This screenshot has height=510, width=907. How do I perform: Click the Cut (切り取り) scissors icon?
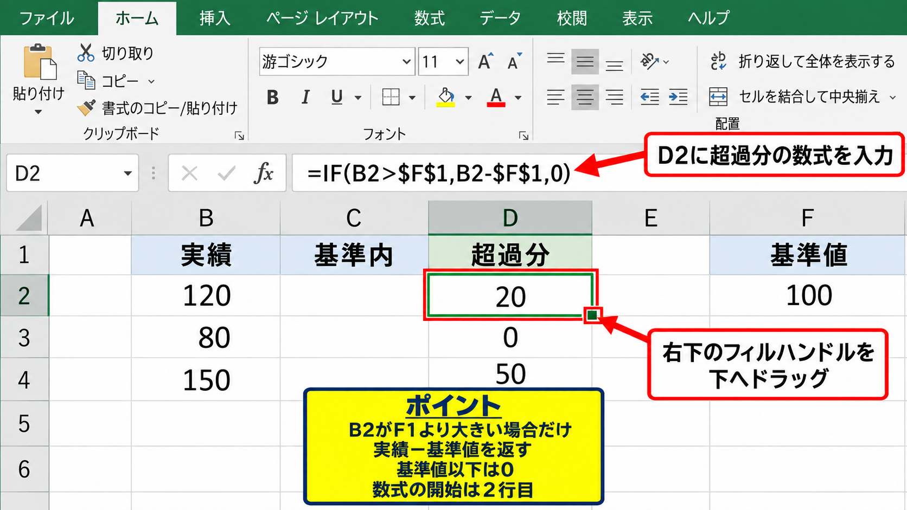coord(86,53)
